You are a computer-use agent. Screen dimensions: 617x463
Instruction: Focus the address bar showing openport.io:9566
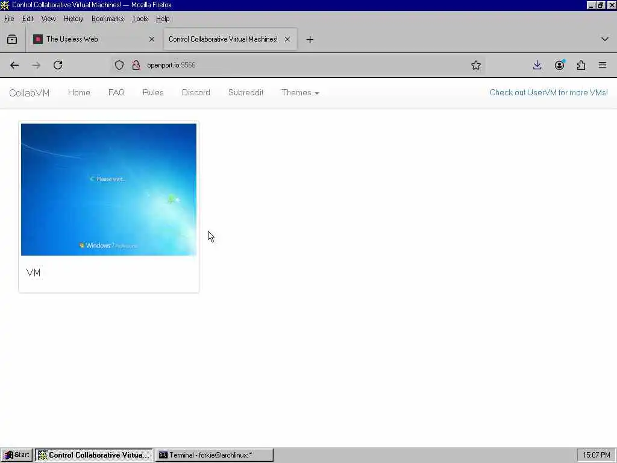tap(299, 65)
